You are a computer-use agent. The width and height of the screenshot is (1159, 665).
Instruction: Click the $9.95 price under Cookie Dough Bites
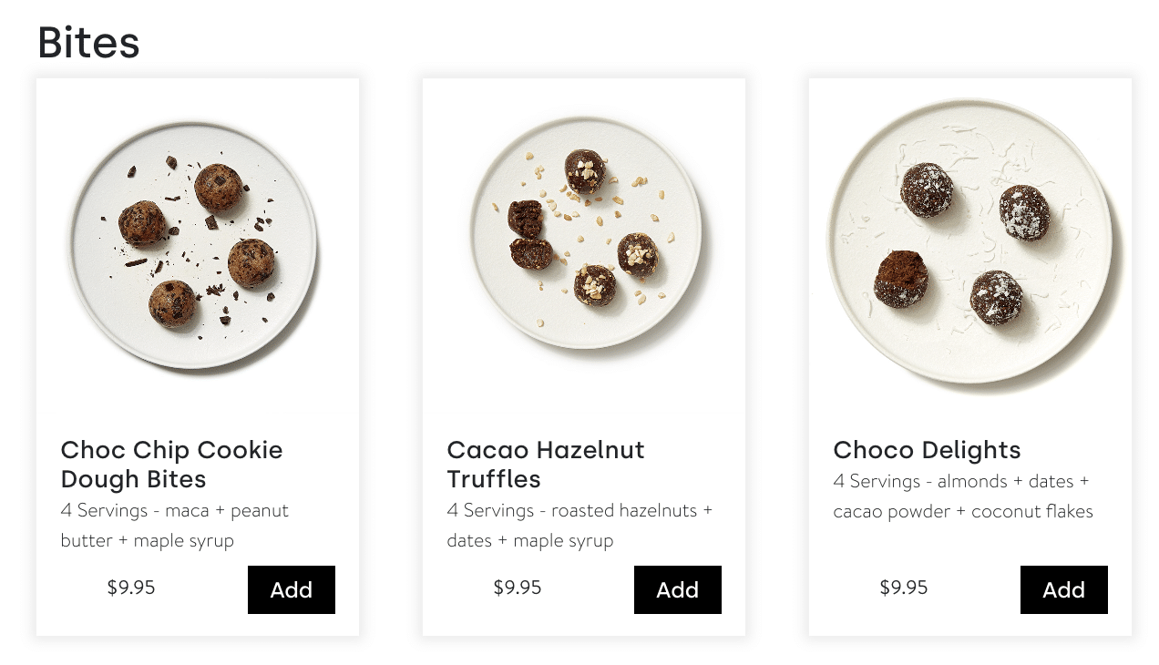[x=131, y=588]
